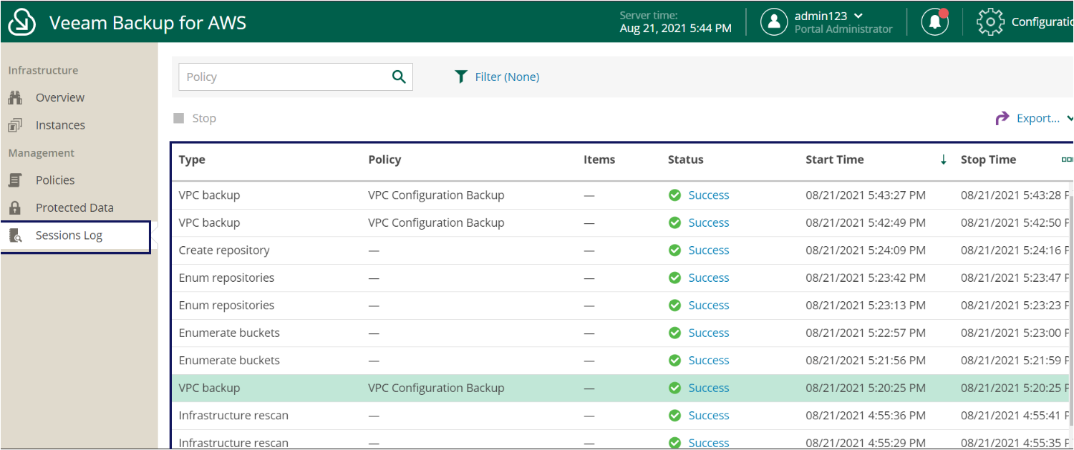Select 'Enumerate buckets' in the 5:22:57 PM row

(229, 333)
